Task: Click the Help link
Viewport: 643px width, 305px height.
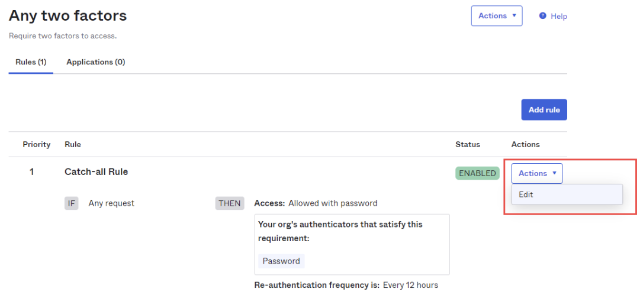Action: point(558,17)
